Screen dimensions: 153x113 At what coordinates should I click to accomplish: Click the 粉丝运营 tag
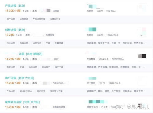coord(11,43)
